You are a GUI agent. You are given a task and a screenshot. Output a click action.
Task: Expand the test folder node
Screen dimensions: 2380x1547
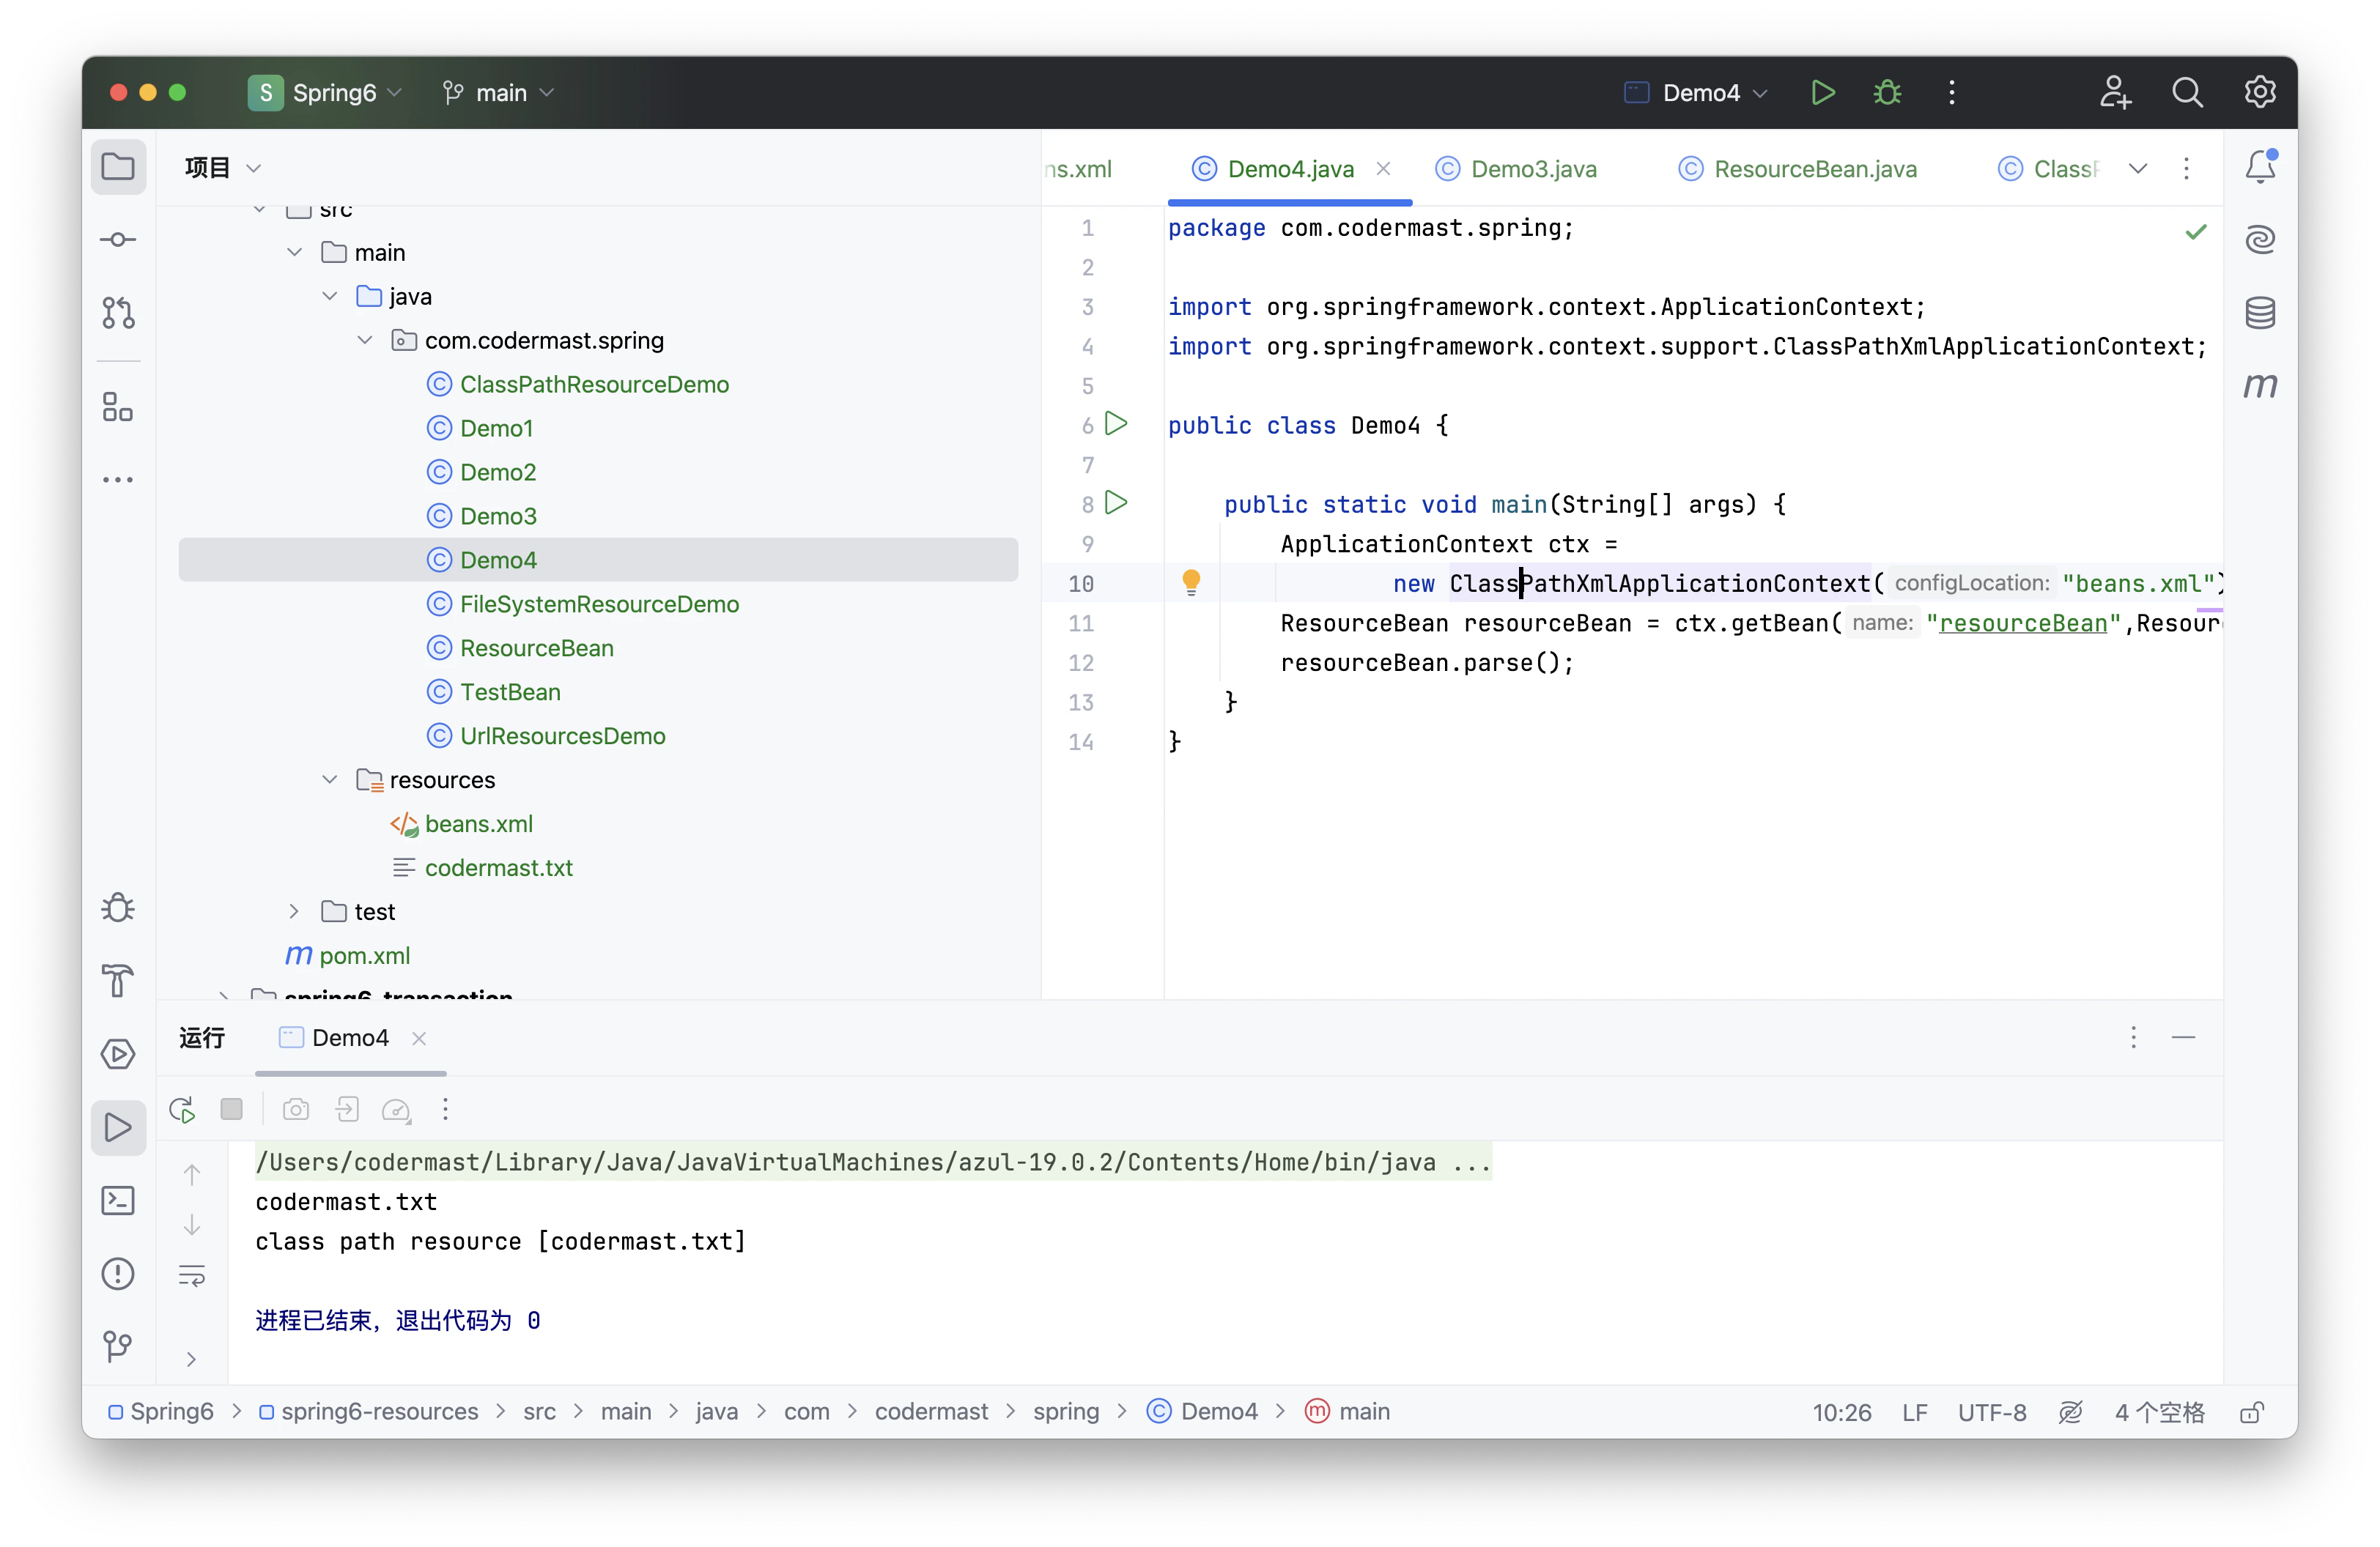pos(294,911)
